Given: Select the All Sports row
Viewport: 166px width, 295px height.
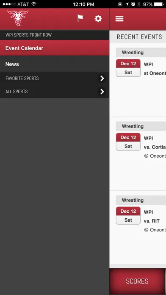Looking at the screenshot, I should [x=55, y=92].
